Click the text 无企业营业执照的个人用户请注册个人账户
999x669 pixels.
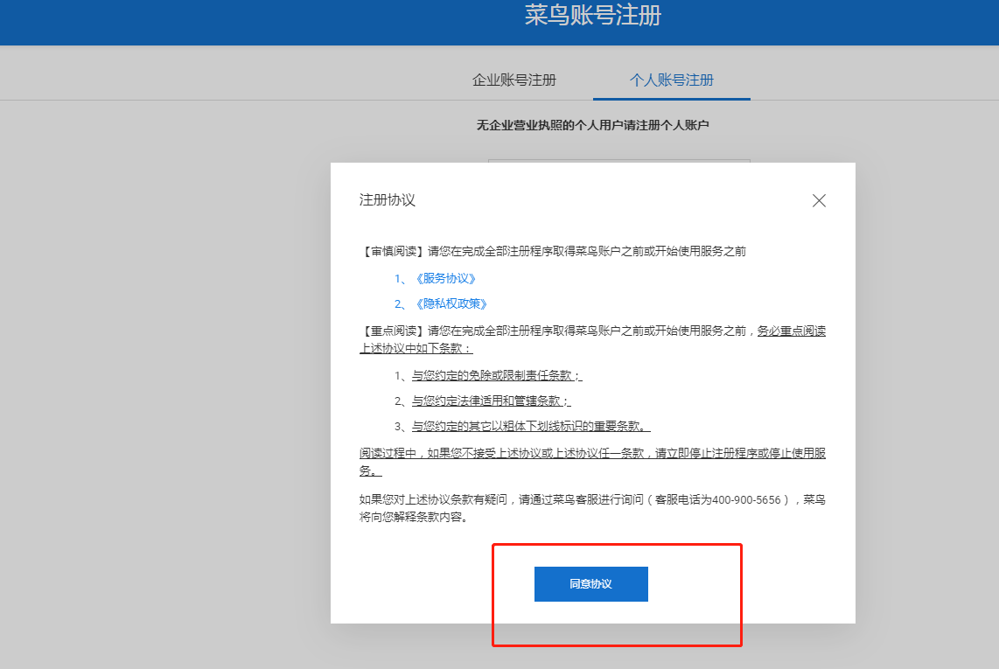click(592, 125)
